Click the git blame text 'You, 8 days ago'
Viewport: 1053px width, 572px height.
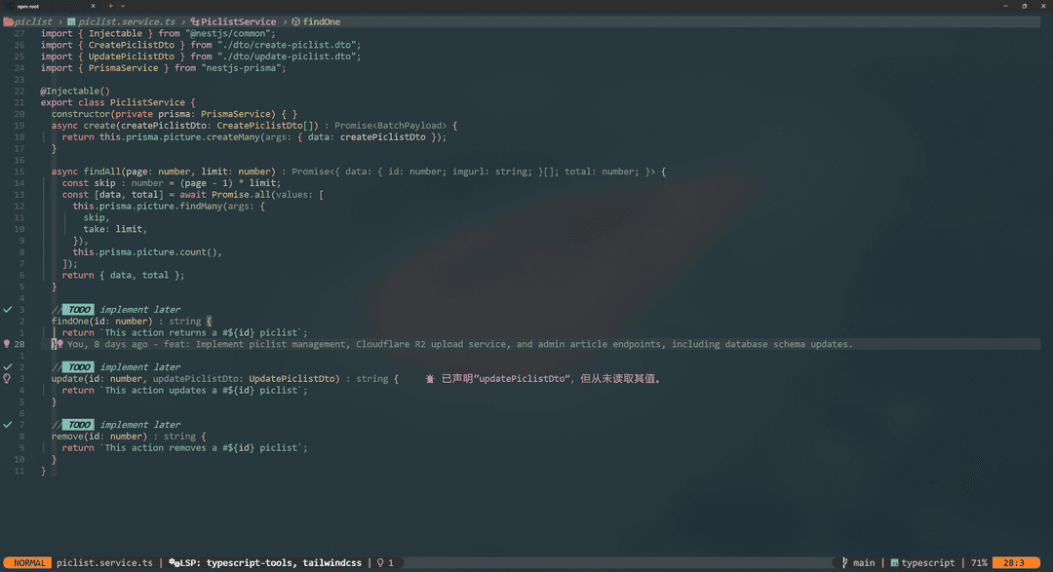pyautogui.click(x=107, y=344)
